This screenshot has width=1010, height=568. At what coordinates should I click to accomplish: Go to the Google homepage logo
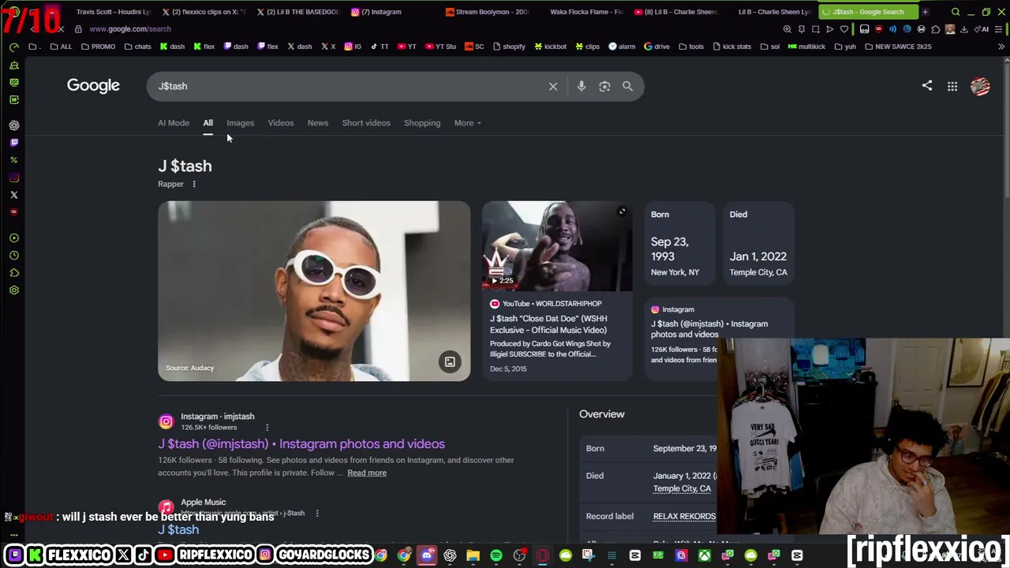tap(93, 85)
